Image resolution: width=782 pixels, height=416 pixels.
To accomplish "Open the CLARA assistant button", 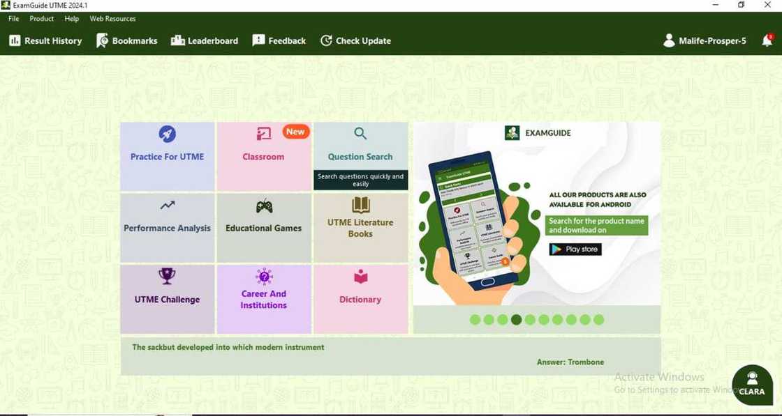I will [751, 385].
